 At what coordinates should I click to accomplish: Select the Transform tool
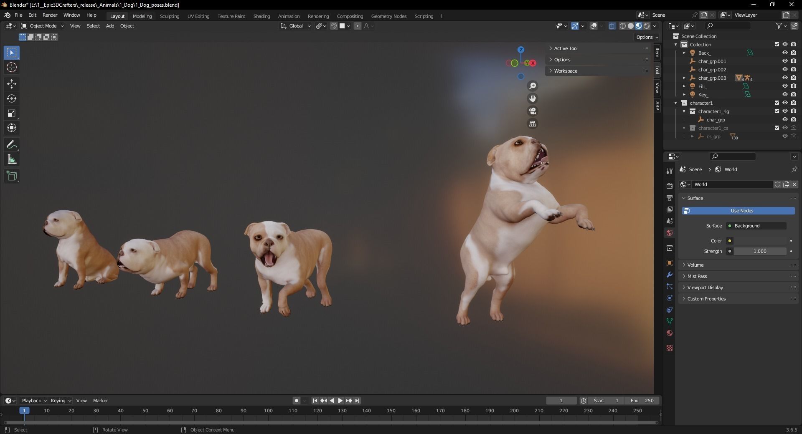click(x=12, y=128)
